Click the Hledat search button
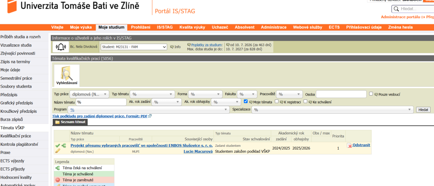 click(423, 110)
